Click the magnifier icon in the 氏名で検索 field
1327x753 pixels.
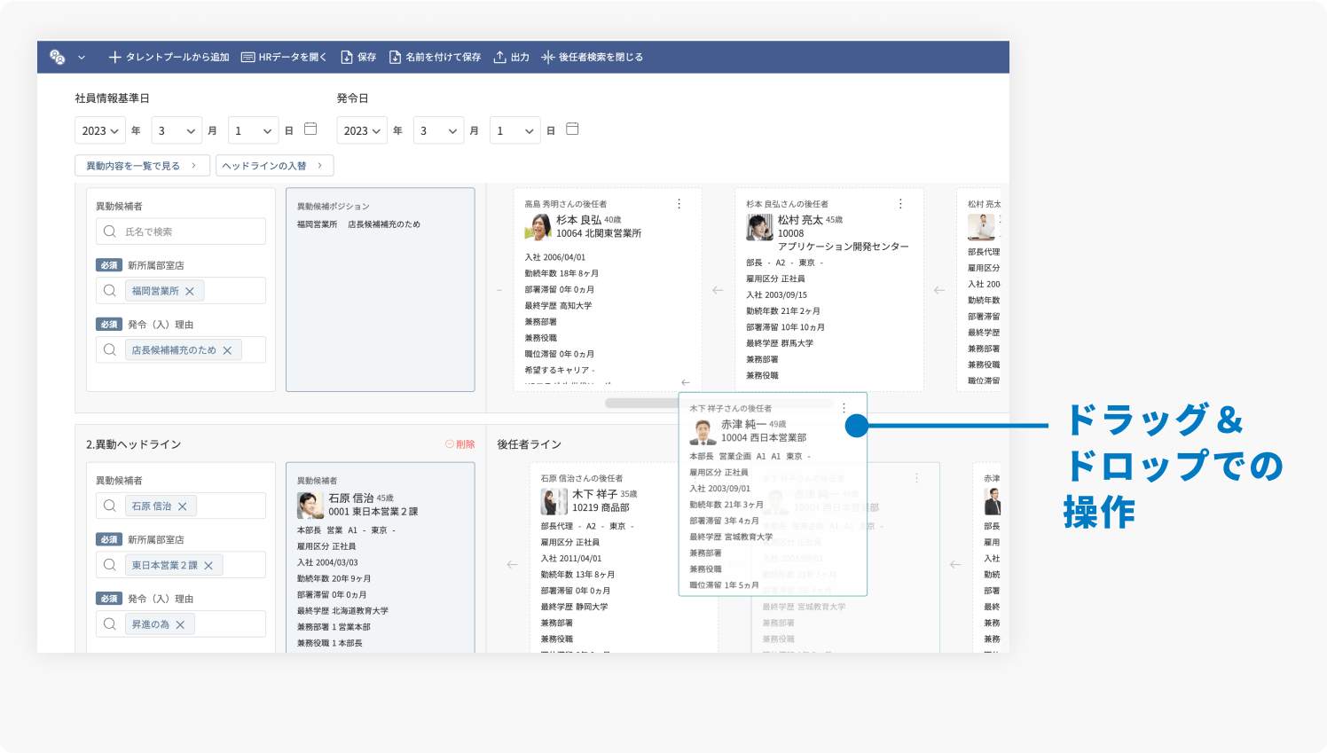pos(108,231)
